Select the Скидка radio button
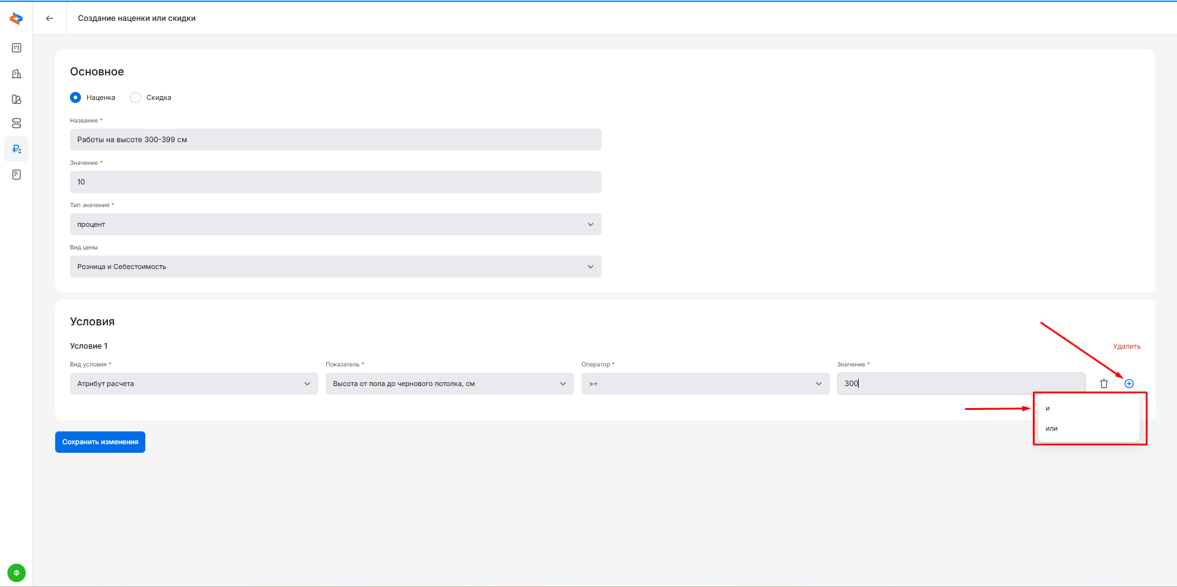 (136, 97)
